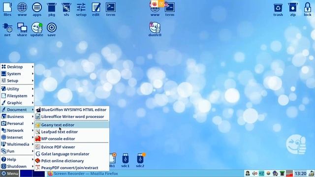Open PeasyPDF convert/join/extract
This screenshot has height=177, width=315.
[x=72, y=168]
